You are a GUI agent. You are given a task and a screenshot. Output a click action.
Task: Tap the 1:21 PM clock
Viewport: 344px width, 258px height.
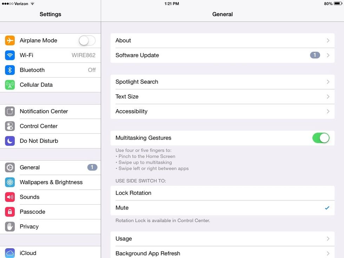tap(172, 4)
